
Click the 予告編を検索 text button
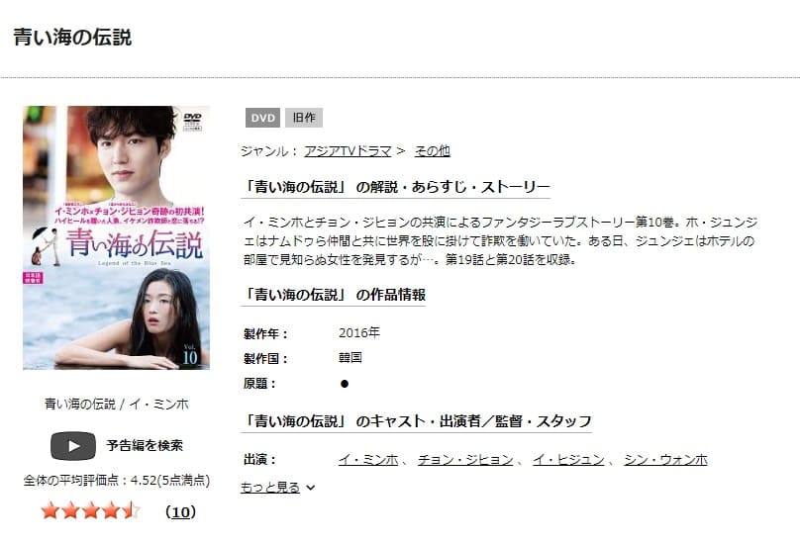145,445
